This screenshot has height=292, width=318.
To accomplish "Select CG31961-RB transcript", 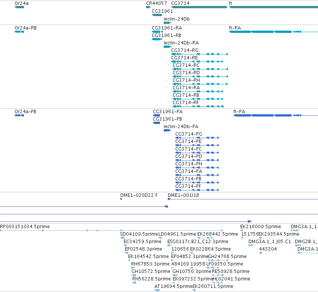I will click(x=167, y=35).
